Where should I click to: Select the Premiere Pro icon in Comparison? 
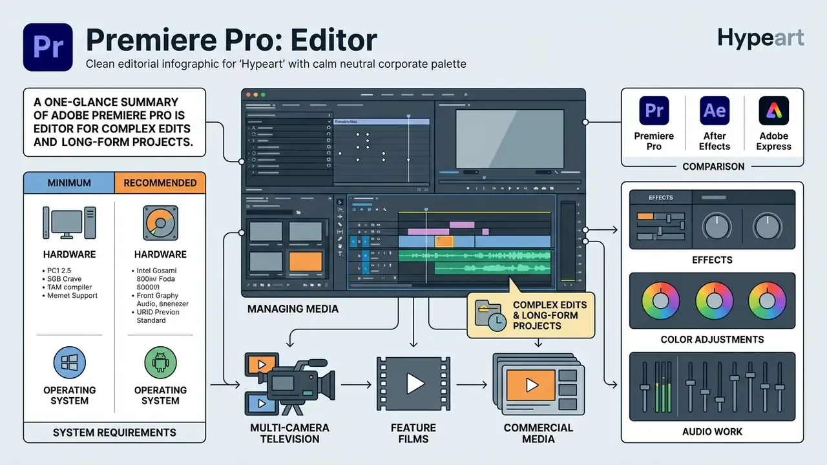(x=654, y=110)
